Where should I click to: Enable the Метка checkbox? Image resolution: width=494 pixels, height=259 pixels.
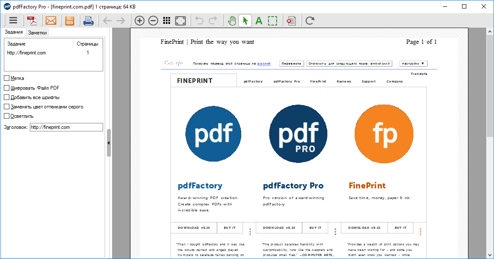(6, 78)
